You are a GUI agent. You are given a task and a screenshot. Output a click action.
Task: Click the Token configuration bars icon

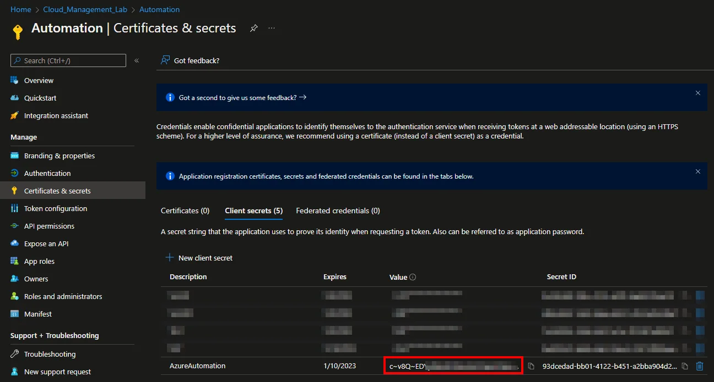coord(14,208)
